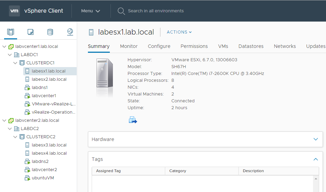Viewport: 326px width, 192px height.
Task: Click the labvcenter1 VM icon
Action: click(x=27, y=96)
